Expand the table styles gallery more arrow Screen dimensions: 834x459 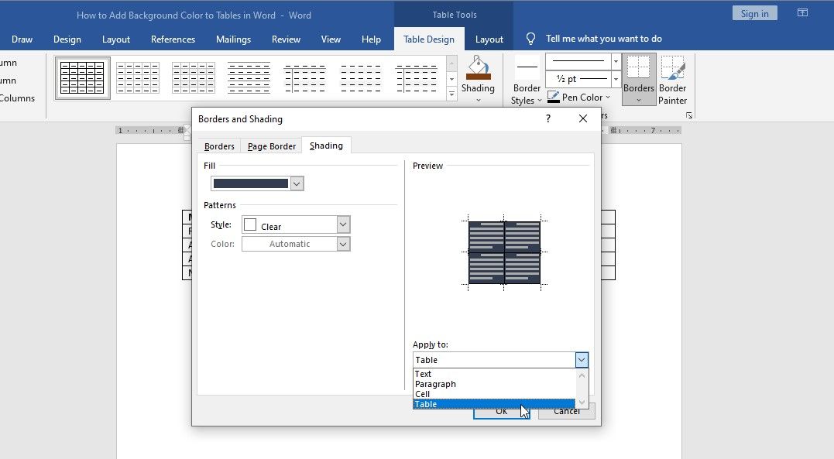click(x=451, y=94)
